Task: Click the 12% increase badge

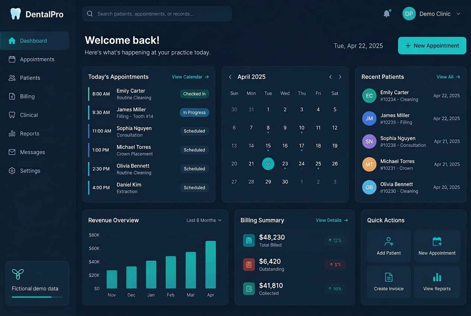Action: tap(335, 240)
